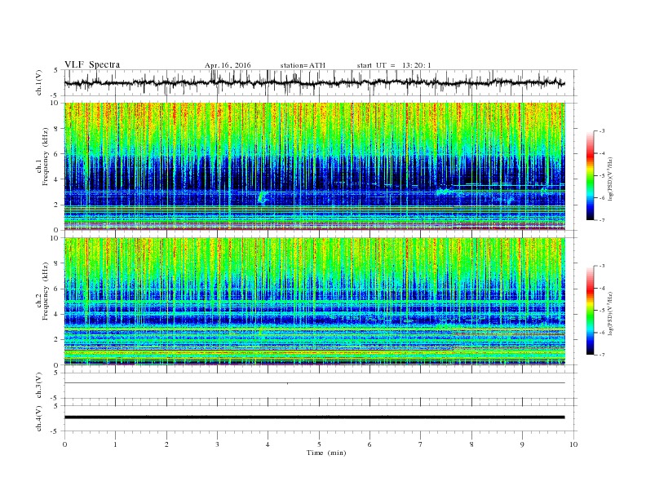This screenshot has height=499, width=646.
Task: Click the ch.1 spectrogram panel
Action: coord(314,166)
